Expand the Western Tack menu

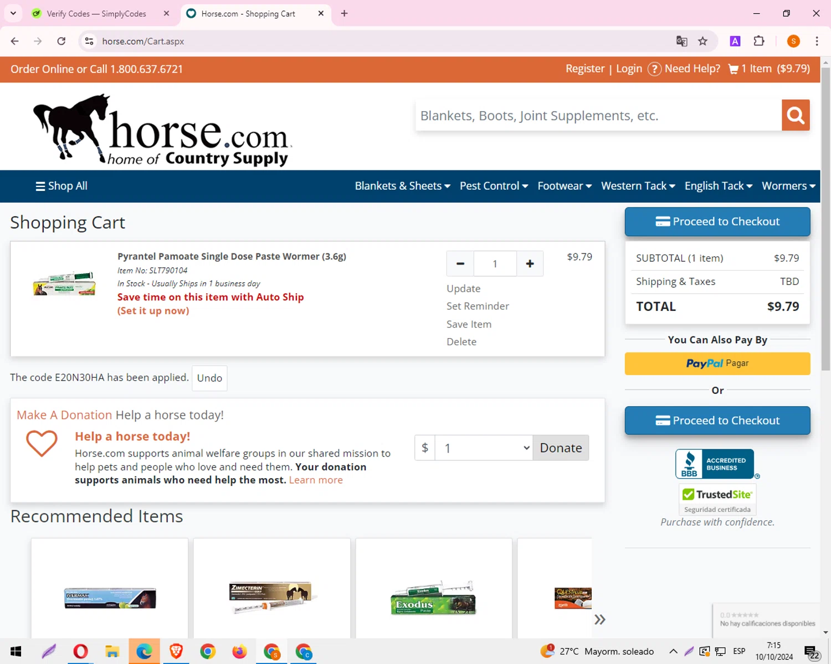(638, 186)
